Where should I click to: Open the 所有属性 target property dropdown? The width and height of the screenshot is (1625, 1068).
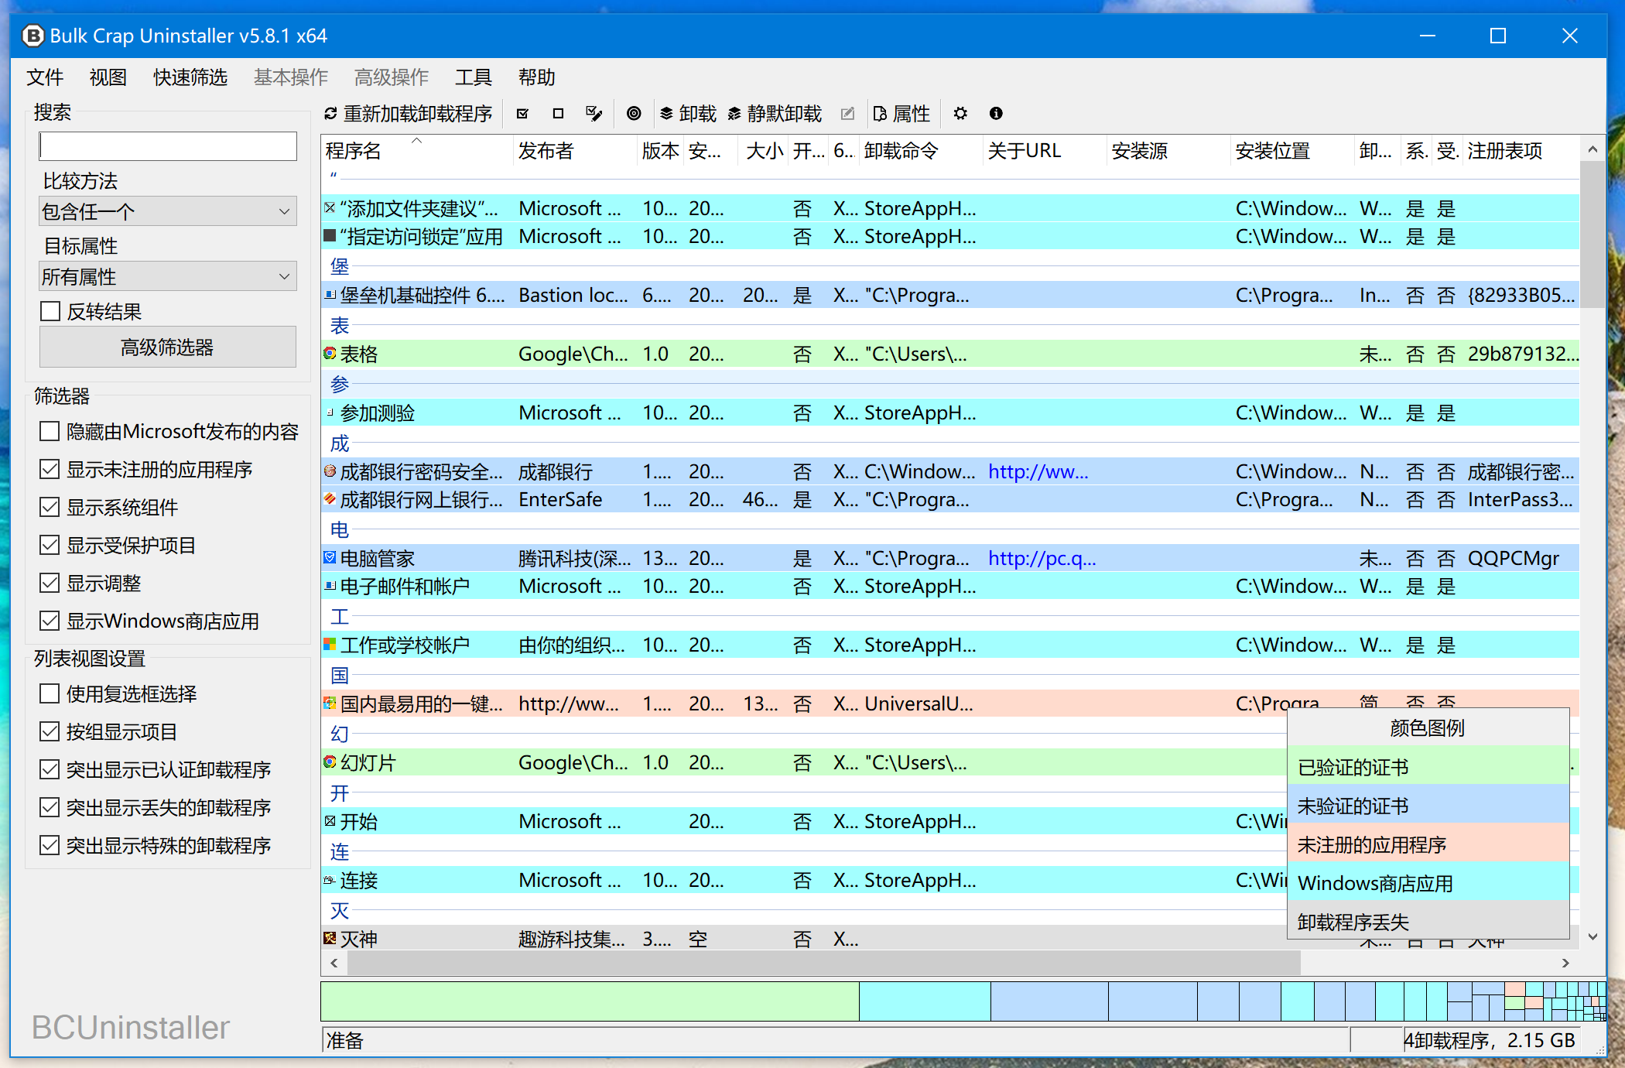click(x=168, y=276)
